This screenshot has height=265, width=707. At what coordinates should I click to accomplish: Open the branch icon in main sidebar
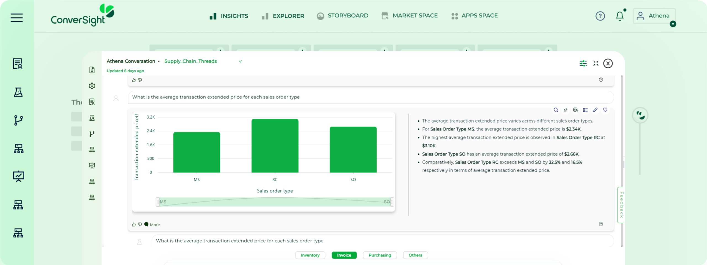click(18, 120)
